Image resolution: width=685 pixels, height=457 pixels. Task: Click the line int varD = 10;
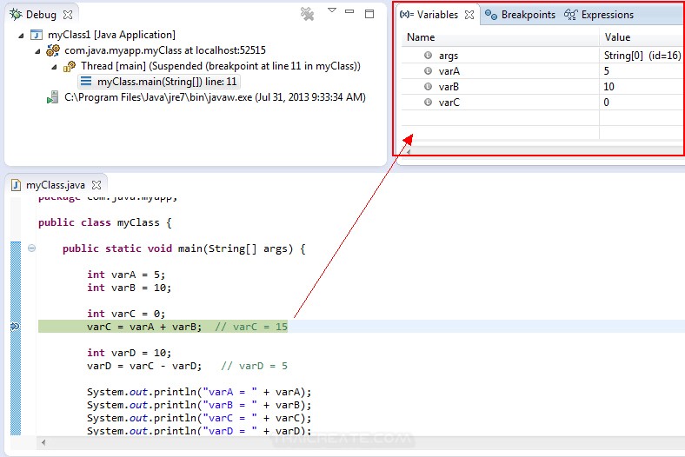pyautogui.click(x=129, y=353)
